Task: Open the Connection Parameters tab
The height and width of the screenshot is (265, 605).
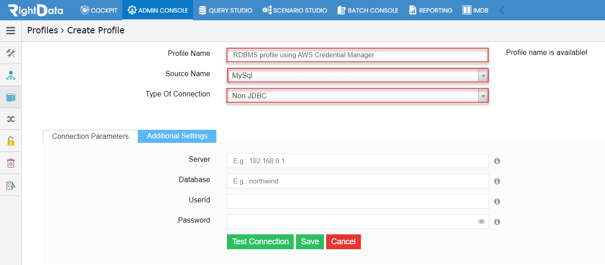Action: click(90, 136)
